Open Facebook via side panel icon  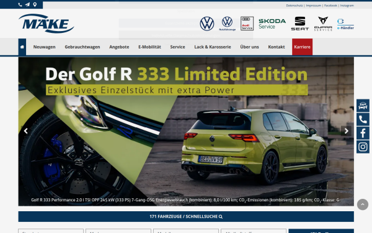(x=363, y=133)
